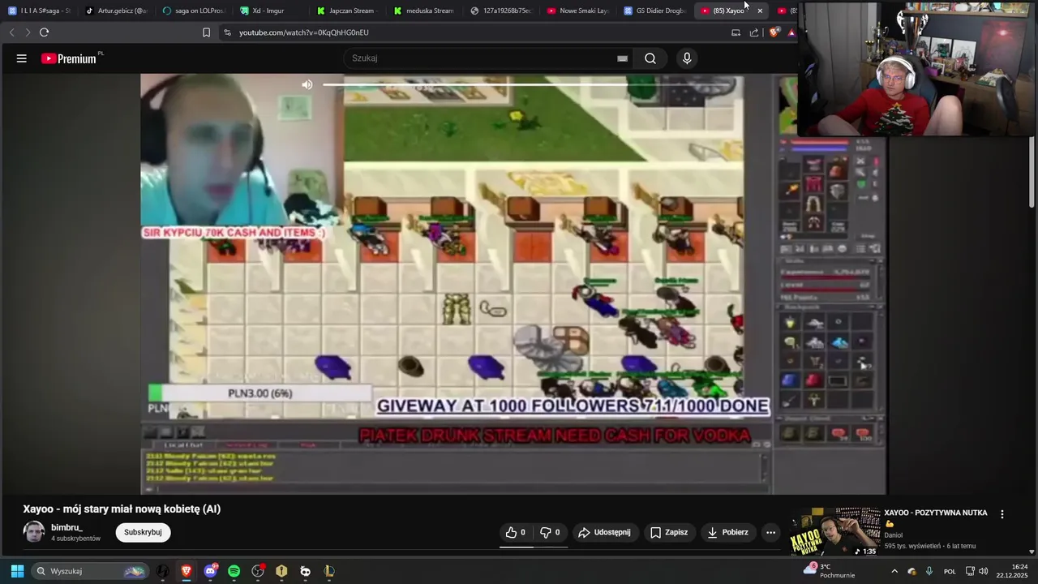Open the YouTube guide hamburger menu
The image size is (1038, 584).
[x=22, y=58]
